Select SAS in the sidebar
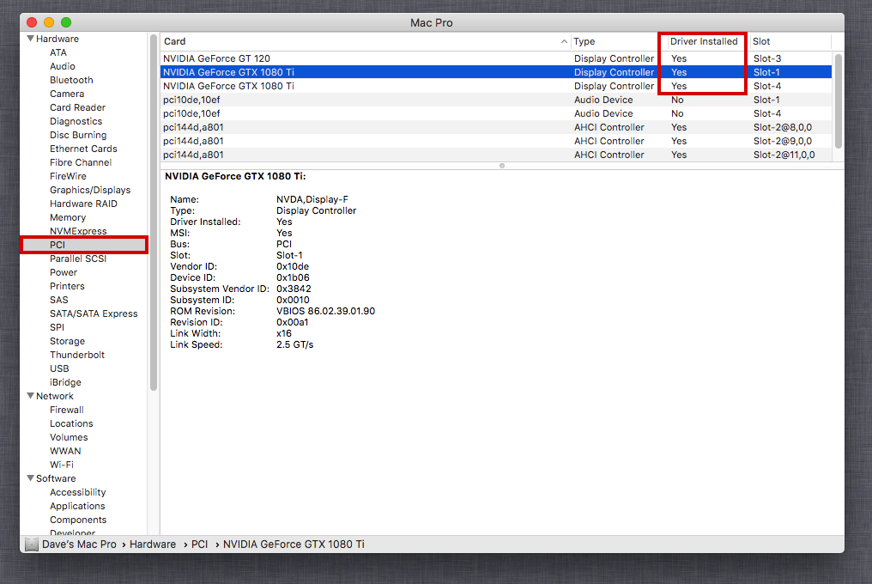The width and height of the screenshot is (872, 584). pyautogui.click(x=59, y=300)
